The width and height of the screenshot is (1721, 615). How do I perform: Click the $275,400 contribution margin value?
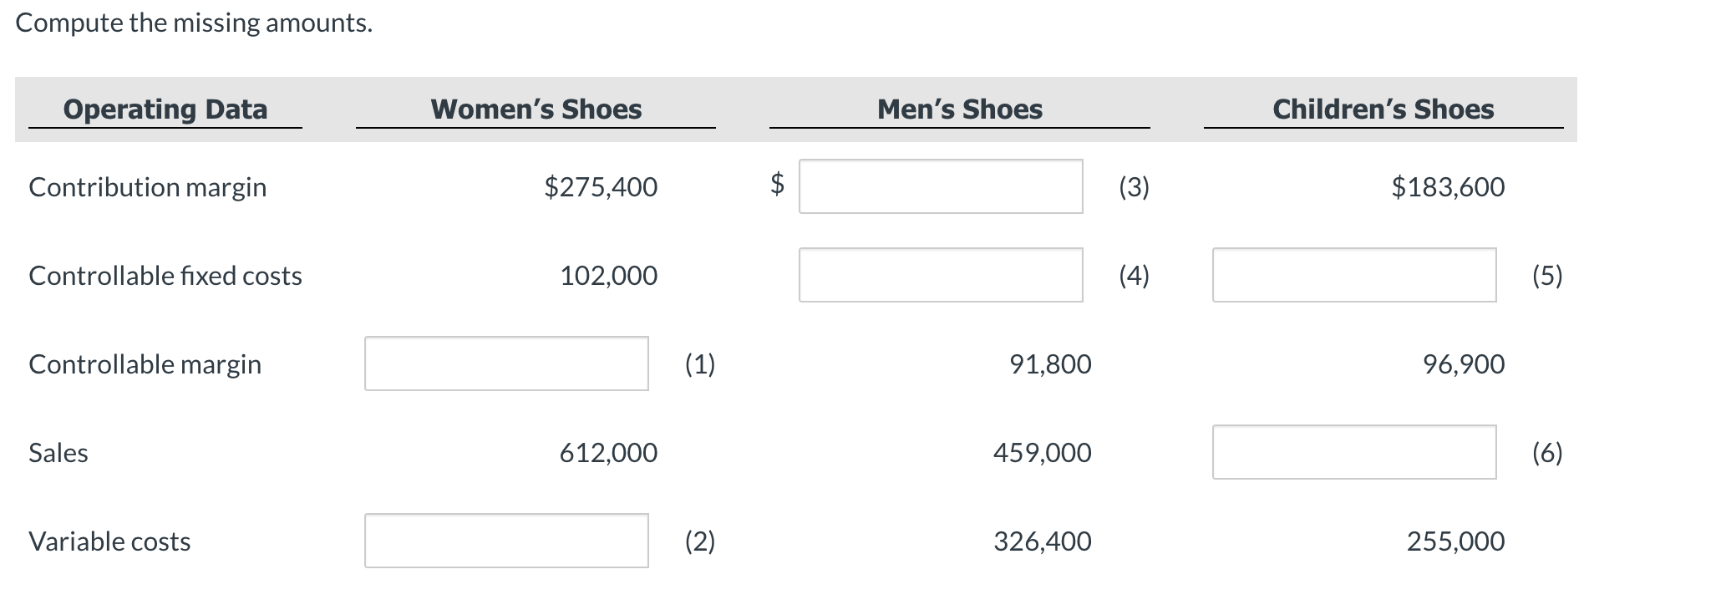tap(601, 187)
